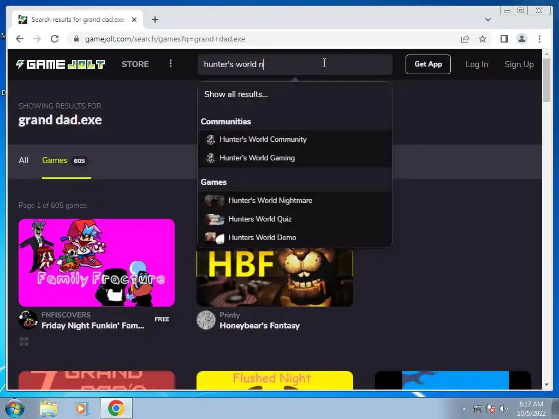Click the Printy developer avatar
Image resolution: width=559 pixels, height=419 pixels.
[206, 320]
